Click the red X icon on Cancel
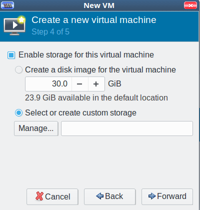This screenshot has width=200, height=210. 39,196
